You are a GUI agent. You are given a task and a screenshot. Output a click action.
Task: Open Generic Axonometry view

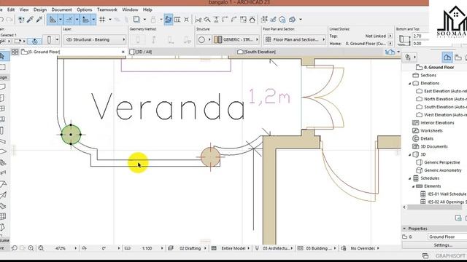point(439,170)
